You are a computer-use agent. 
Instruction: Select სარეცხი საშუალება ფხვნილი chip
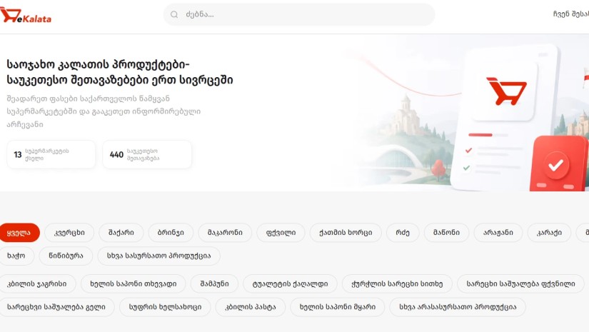[x=520, y=284]
